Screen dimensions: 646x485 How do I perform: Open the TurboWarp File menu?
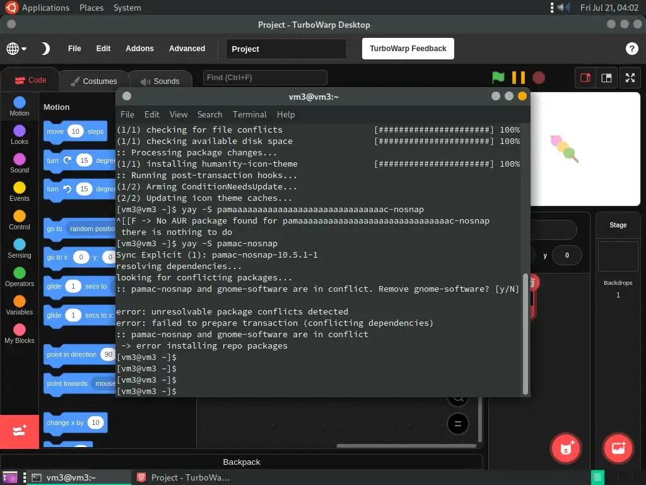tap(74, 49)
